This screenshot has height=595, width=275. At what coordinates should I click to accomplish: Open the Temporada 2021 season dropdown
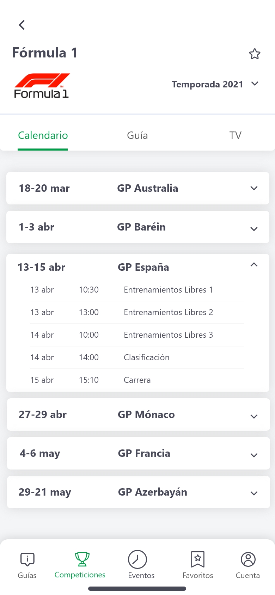tap(215, 84)
